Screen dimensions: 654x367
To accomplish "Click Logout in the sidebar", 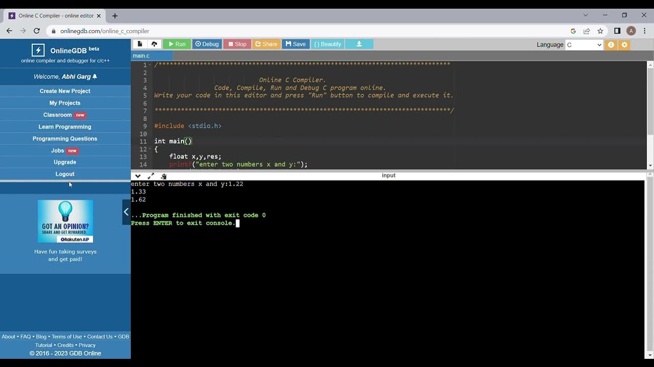I will click(65, 174).
